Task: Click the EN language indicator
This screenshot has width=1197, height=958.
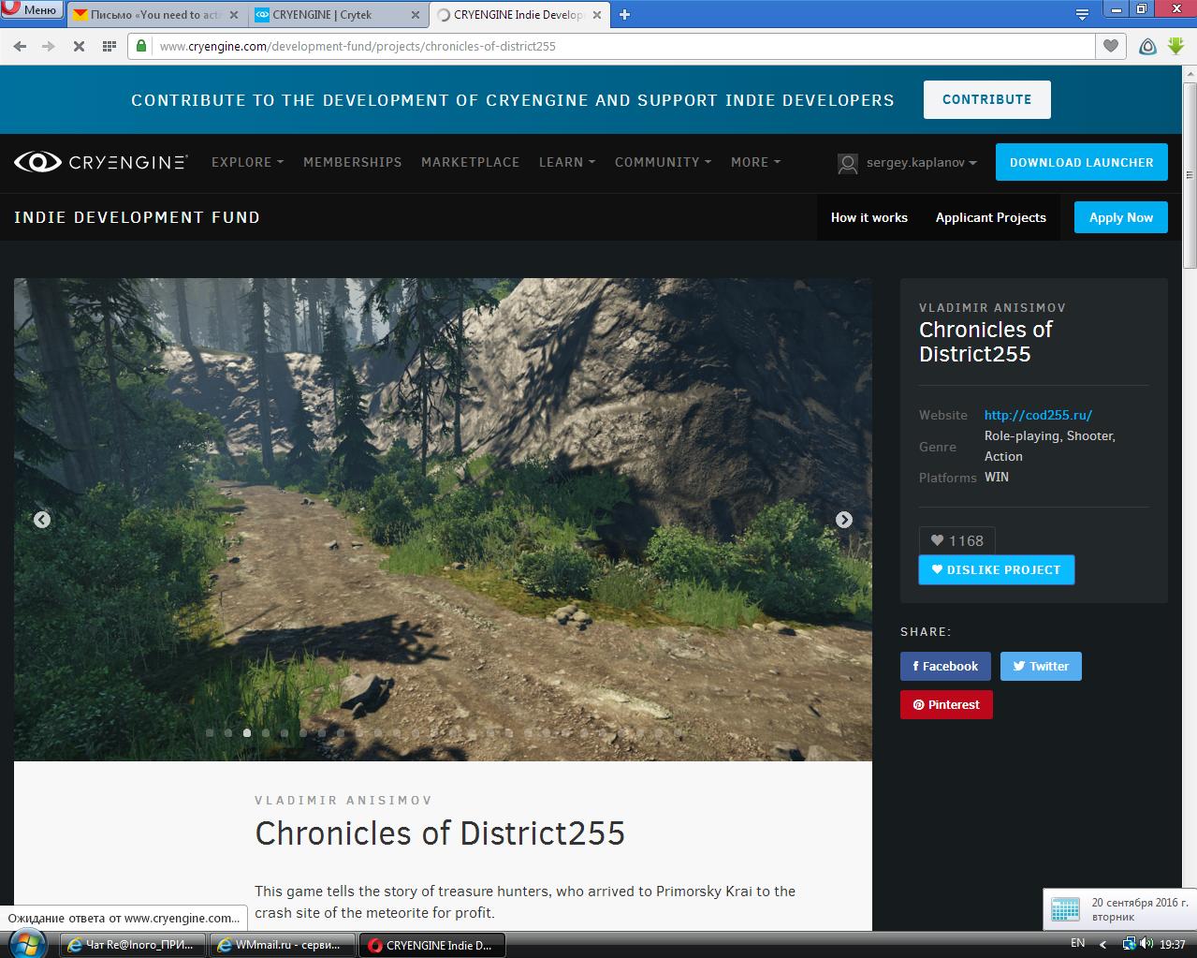Action: click(x=1077, y=944)
